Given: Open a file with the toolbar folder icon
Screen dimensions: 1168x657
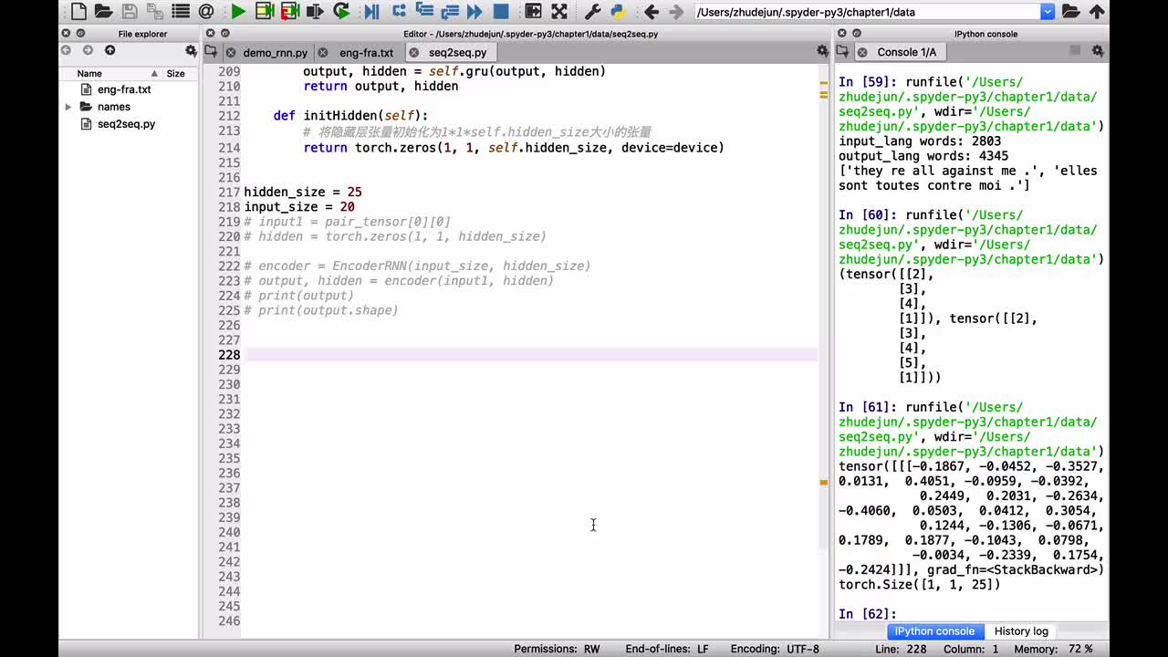Looking at the screenshot, I should pyautogui.click(x=103, y=12).
